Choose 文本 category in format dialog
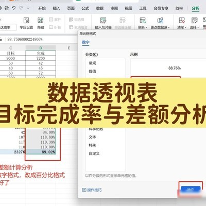 92,137
